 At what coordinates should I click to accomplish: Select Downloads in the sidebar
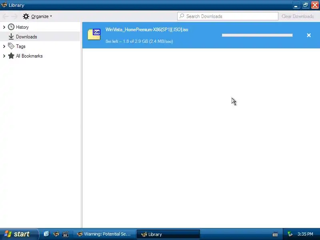[40, 36]
